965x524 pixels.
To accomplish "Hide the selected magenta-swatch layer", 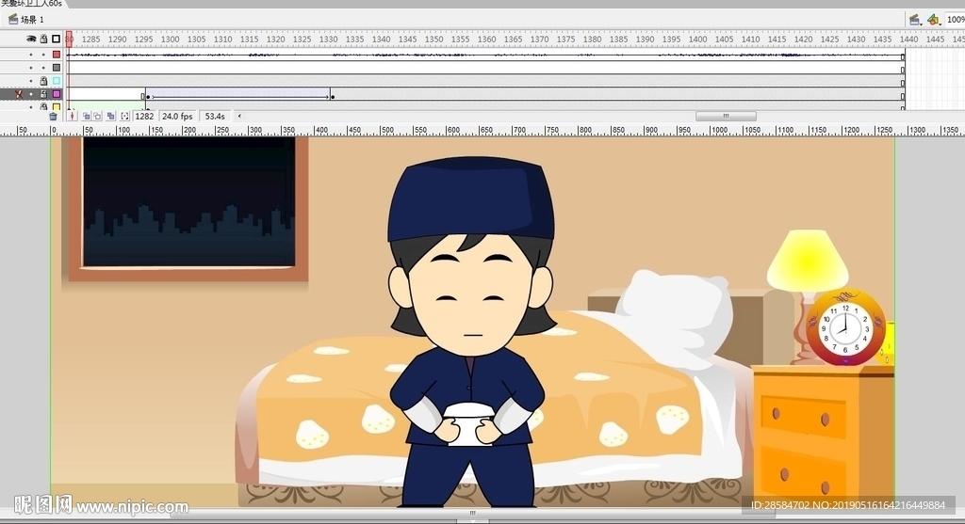I will point(31,94).
